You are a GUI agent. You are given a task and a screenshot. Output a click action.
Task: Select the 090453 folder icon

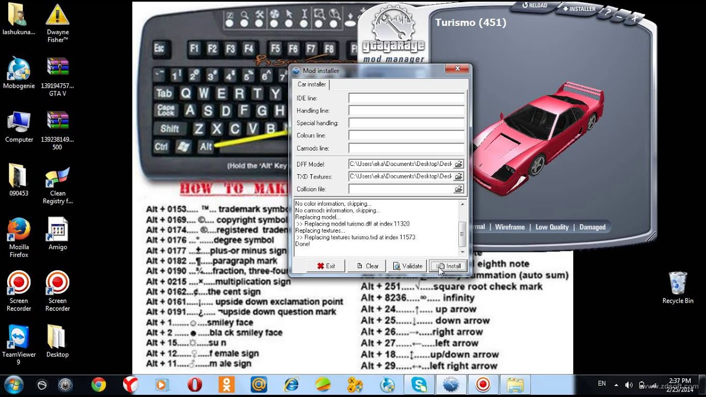(x=19, y=180)
